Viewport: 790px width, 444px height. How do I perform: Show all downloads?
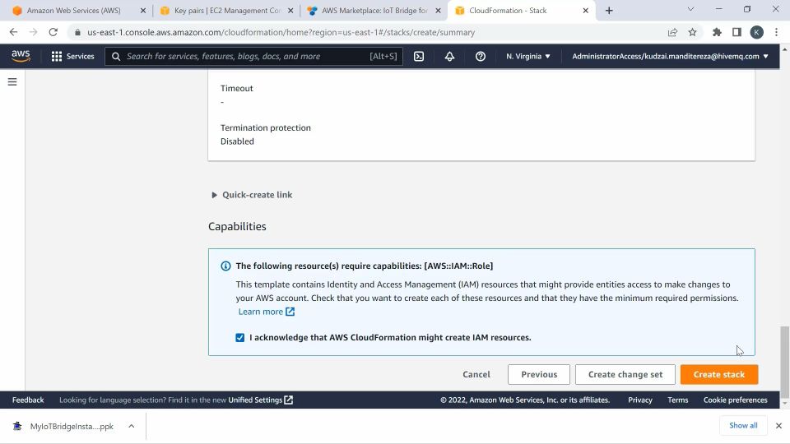[743, 425]
